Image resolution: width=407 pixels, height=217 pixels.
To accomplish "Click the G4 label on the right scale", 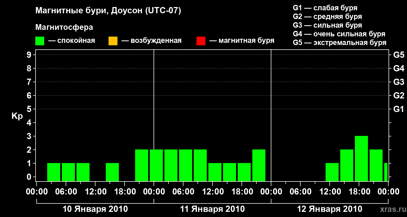I will (x=399, y=69).
